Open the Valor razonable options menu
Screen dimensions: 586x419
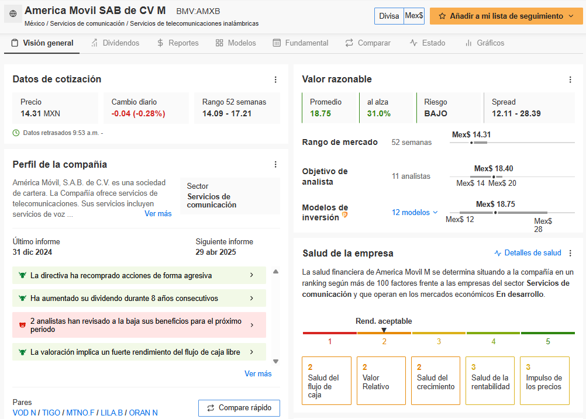click(570, 79)
